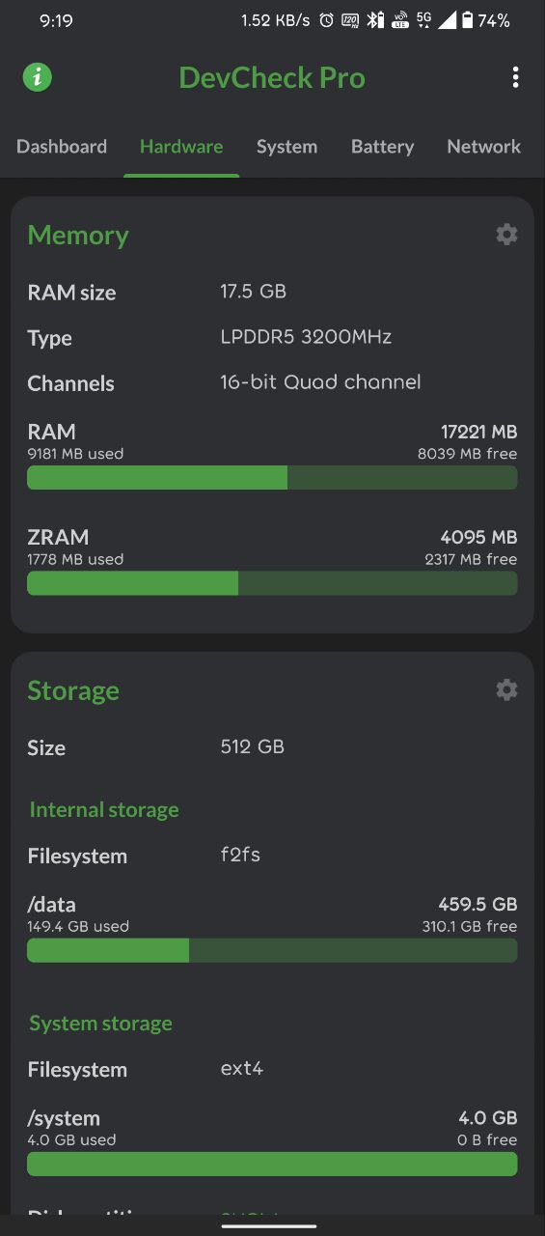The width and height of the screenshot is (545, 1236).
Task: Tap the green info icon
Action: coord(38,77)
